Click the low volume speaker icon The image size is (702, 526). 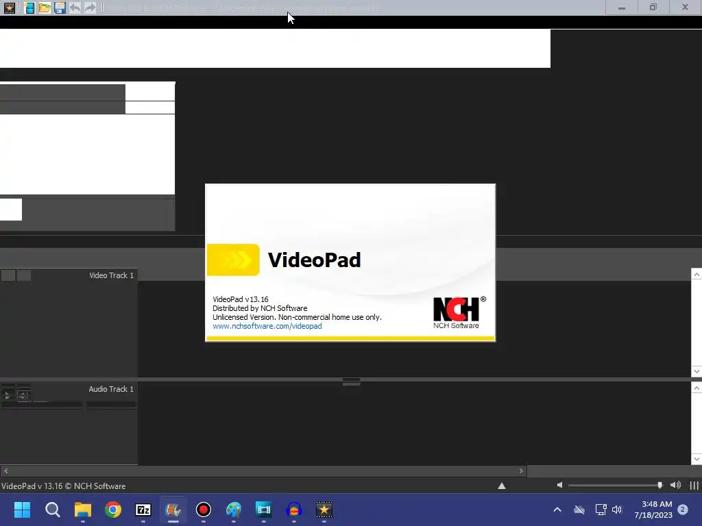click(559, 485)
